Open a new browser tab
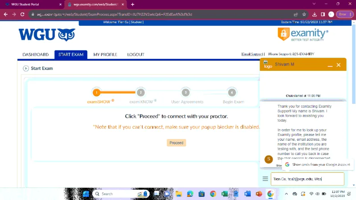The height and width of the screenshot is (200, 356). point(132,4)
